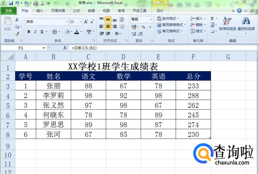Toggle Bold formatting
This screenshot has width=258, height=174.
(x=29, y=32)
